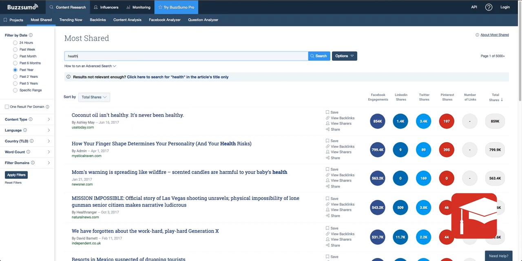Click the 854K Facebook Engagements circle
This screenshot has height=261, width=522.
(377, 121)
